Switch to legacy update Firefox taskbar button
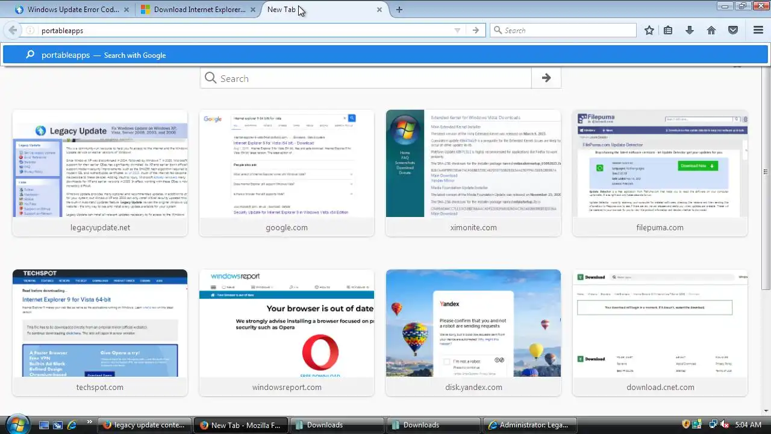771x434 pixels. point(145,425)
